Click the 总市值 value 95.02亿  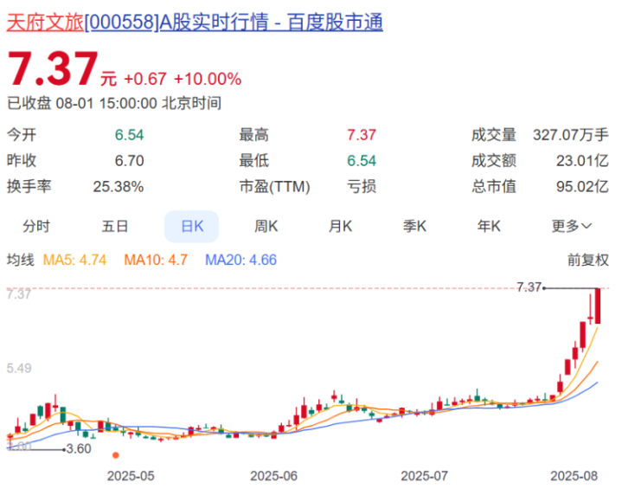[582, 187]
